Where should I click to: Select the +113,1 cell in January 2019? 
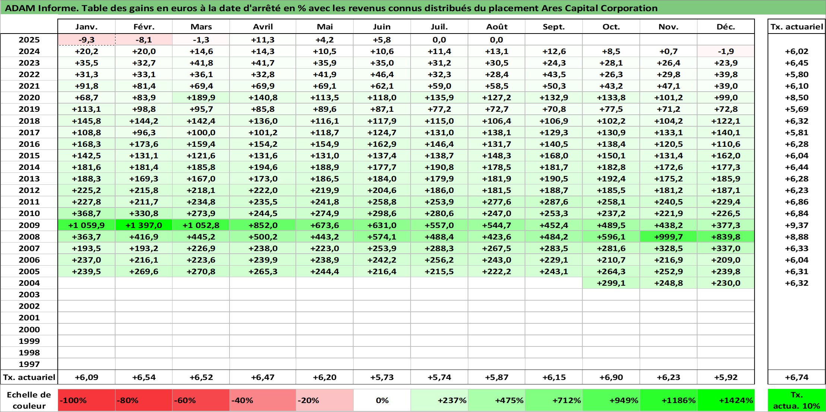click(x=86, y=109)
